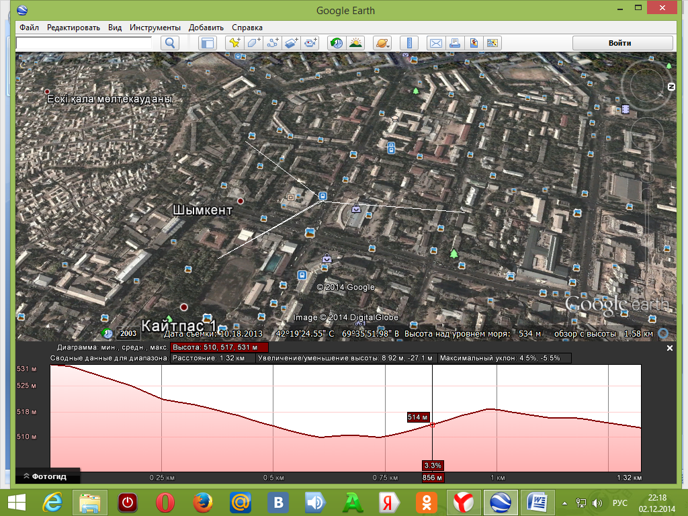Click the North compass marker N
This screenshot has width=688, height=516.
click(671, 87)
